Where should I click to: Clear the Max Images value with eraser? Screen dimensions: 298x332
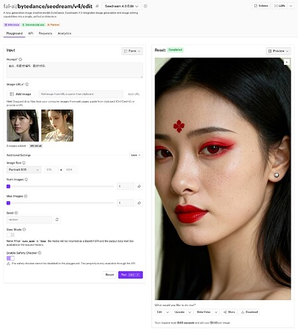coord(139,203)
